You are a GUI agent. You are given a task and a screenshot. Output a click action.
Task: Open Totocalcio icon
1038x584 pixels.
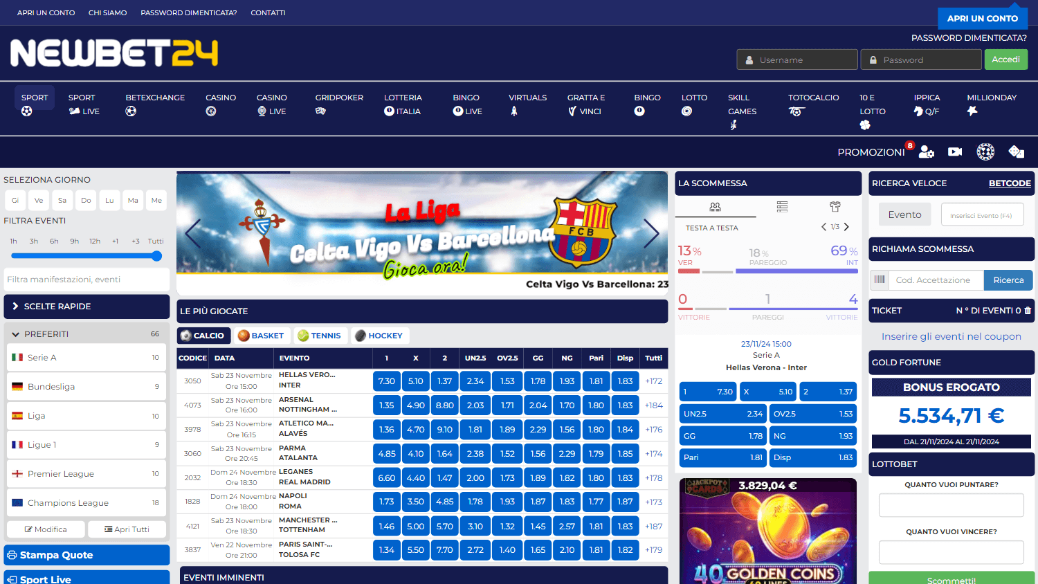pyautogui.click(x=796, y=111)
